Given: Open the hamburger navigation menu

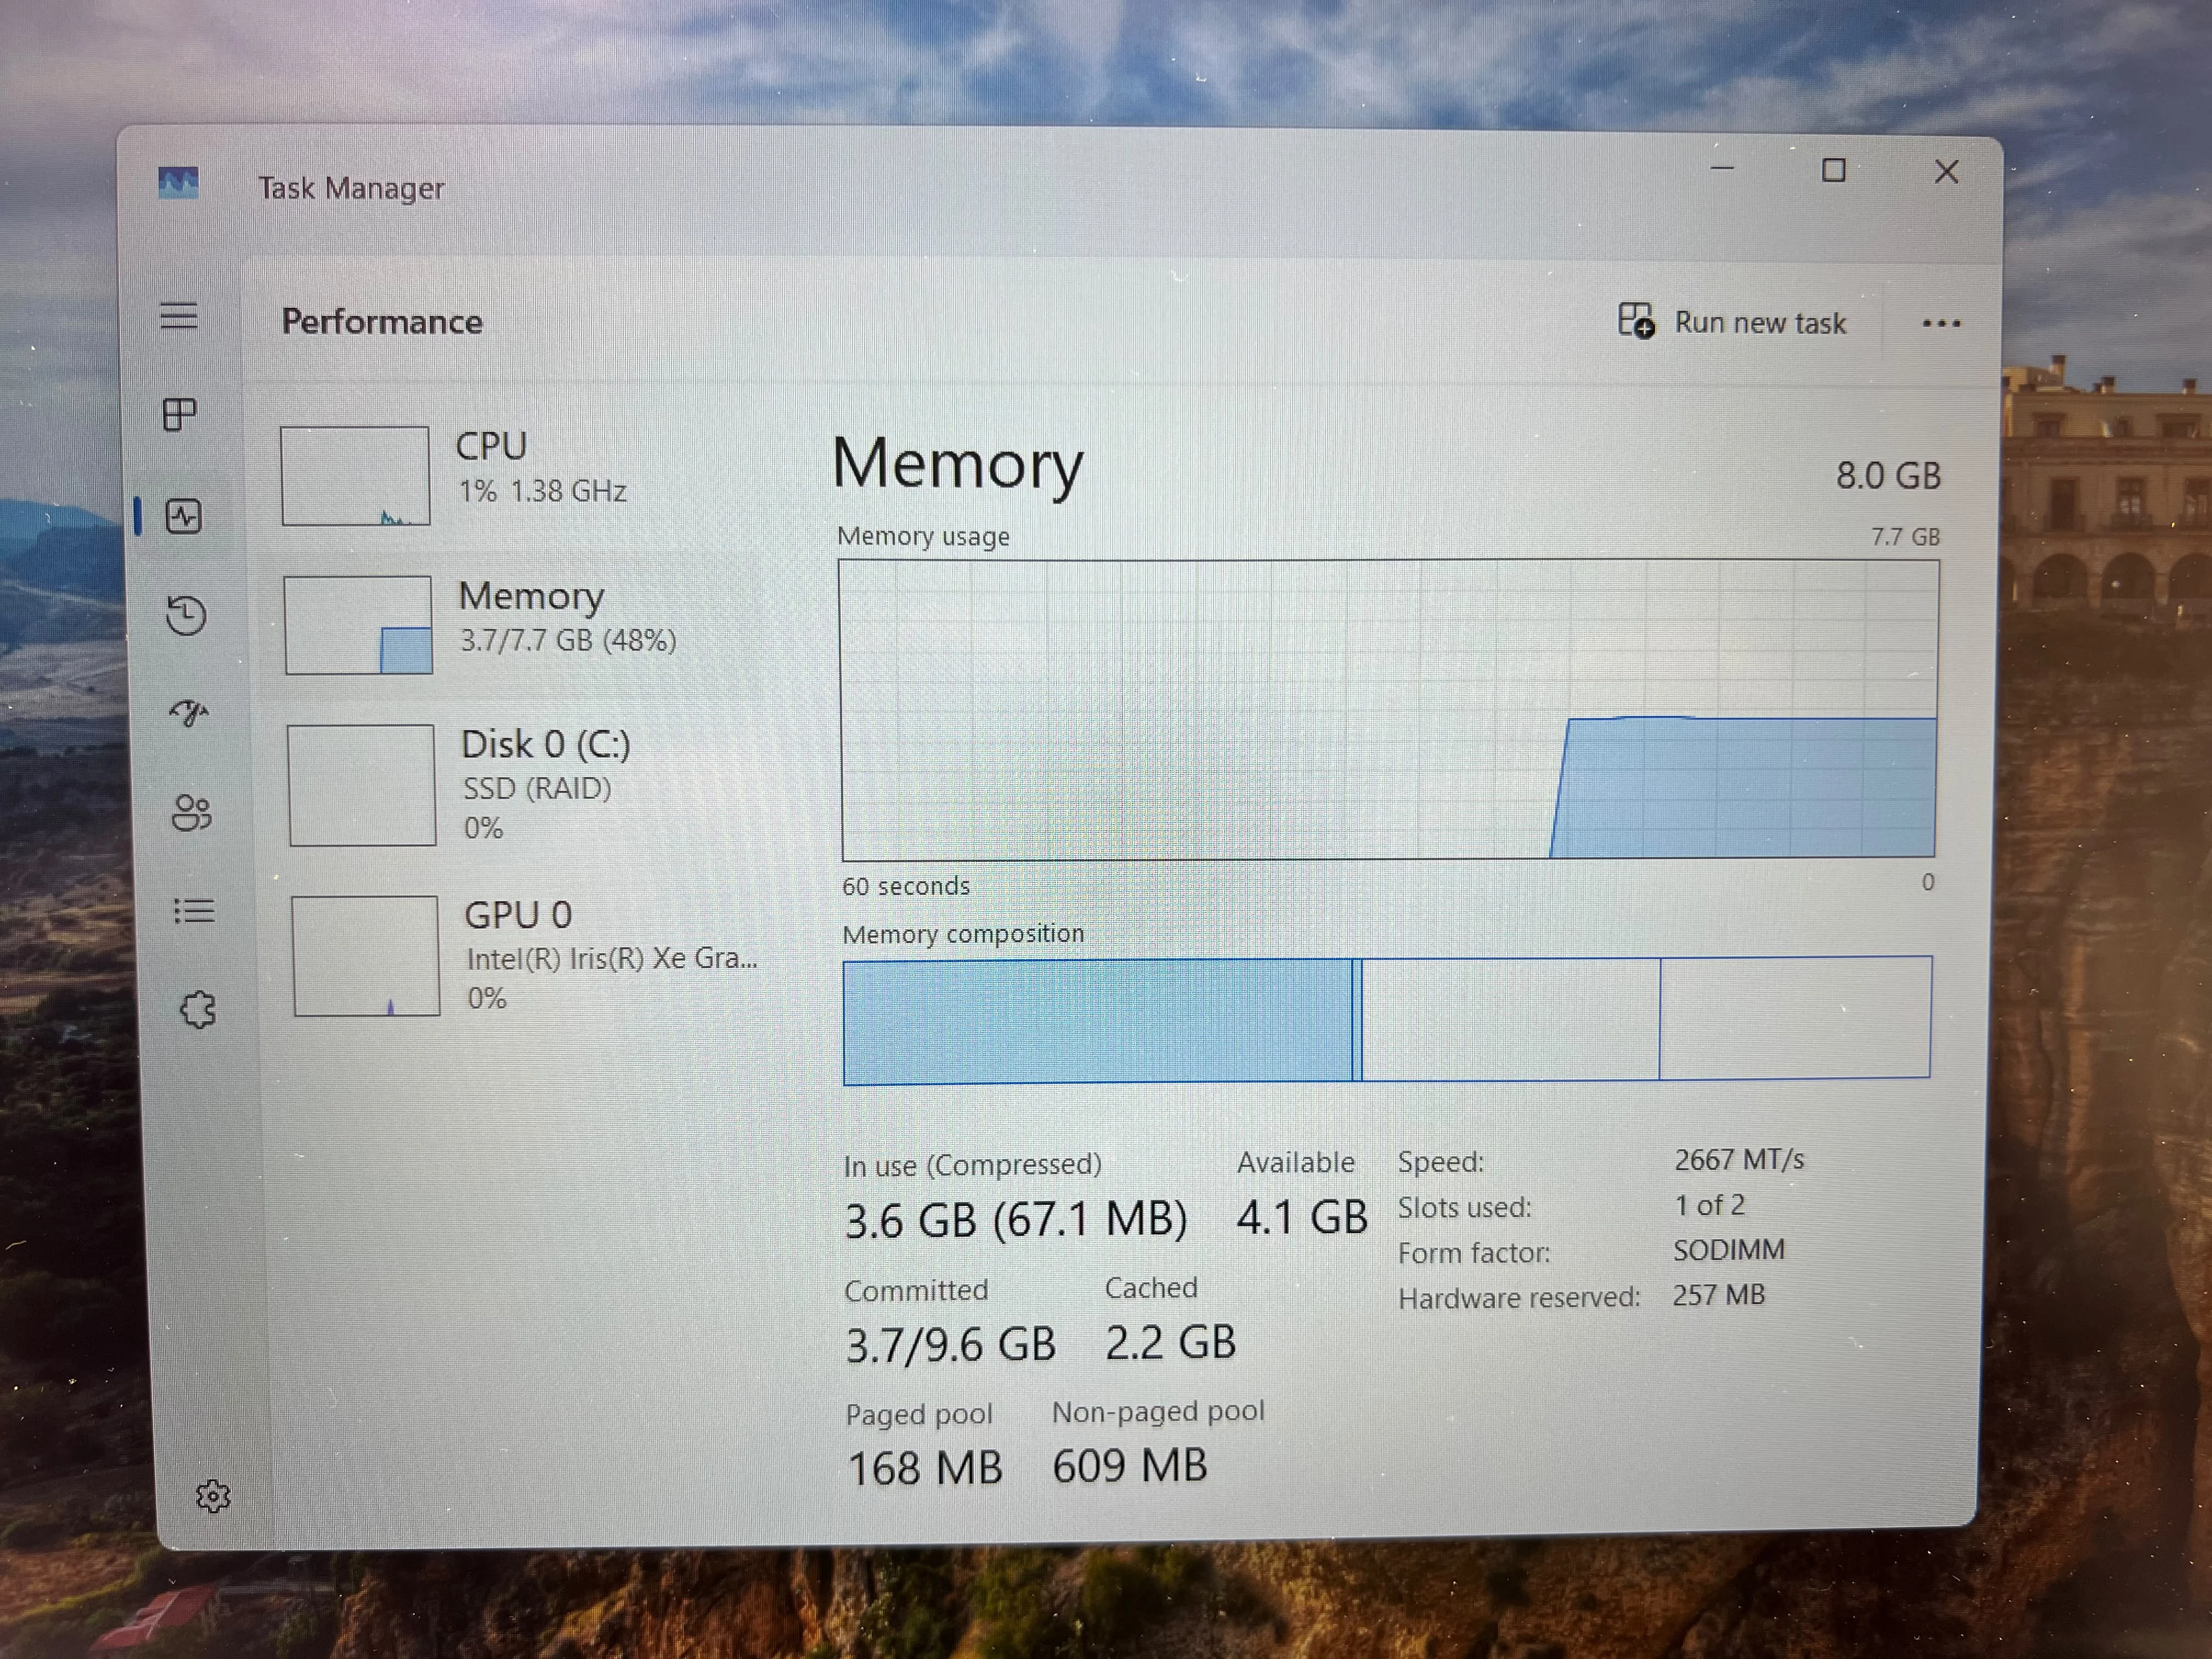Looking at the screenshot, I should click(179, 316).
